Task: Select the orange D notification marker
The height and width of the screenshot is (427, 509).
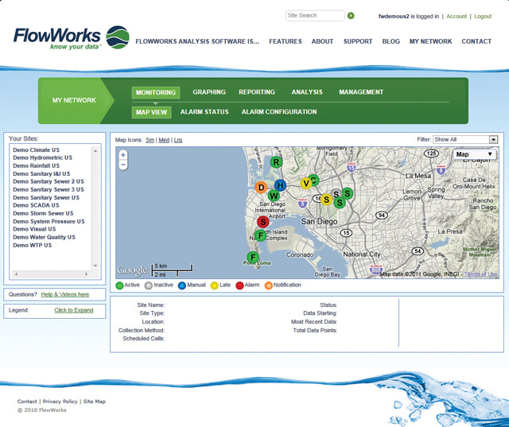Action: click(261, 188)
